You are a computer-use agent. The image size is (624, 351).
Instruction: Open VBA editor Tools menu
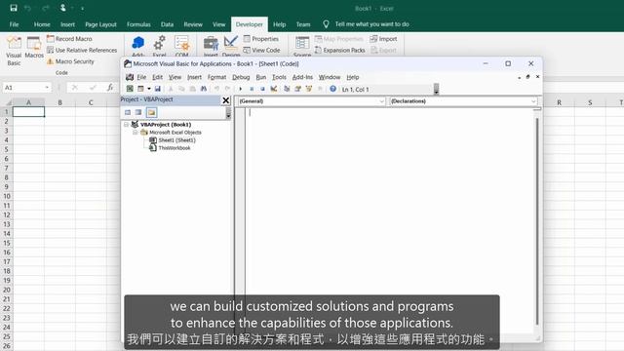279,77
